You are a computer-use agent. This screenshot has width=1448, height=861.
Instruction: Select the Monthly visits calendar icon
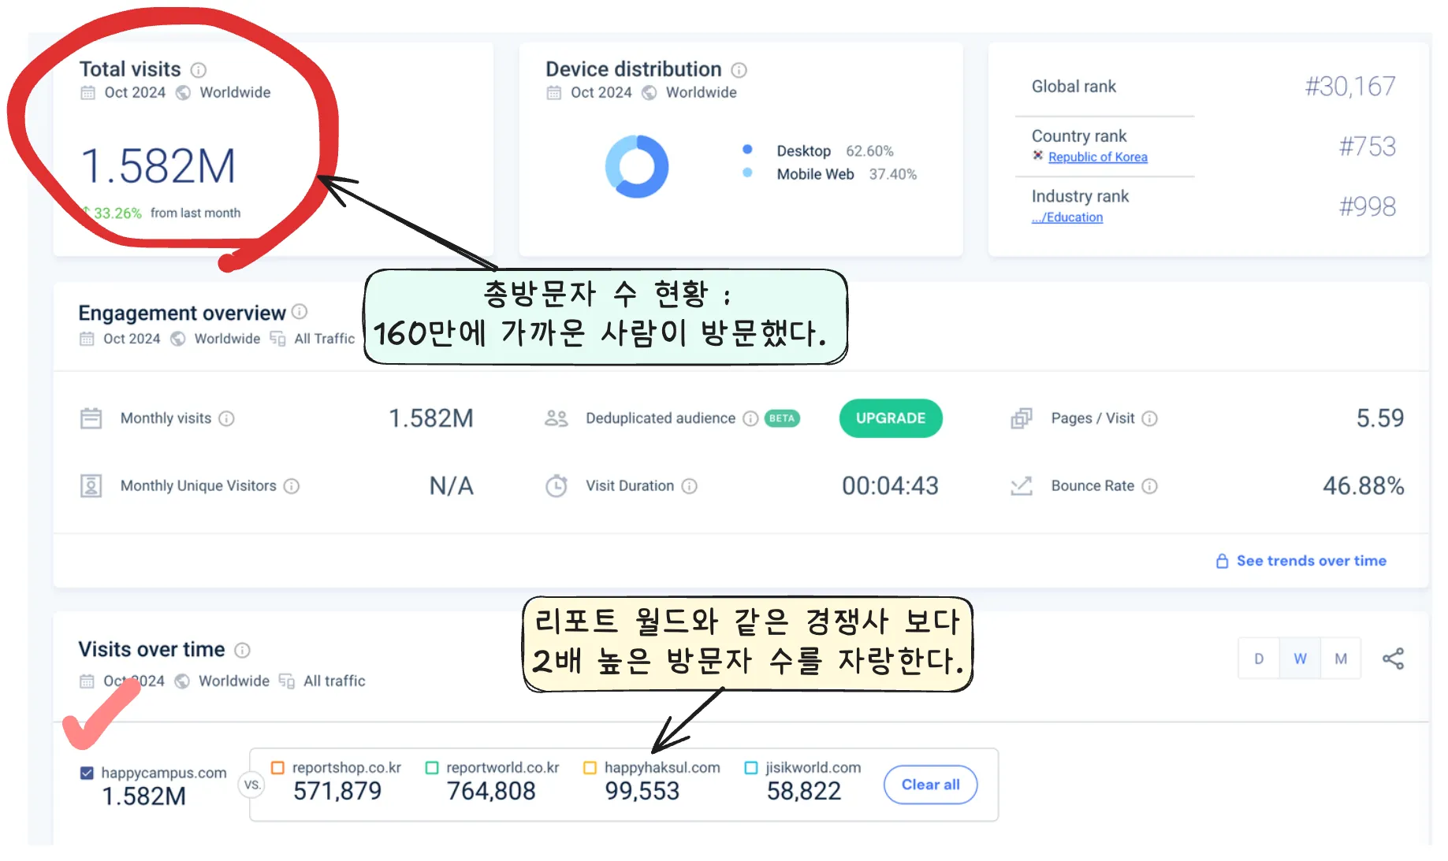pyautogui.click(x=91, y=418)
